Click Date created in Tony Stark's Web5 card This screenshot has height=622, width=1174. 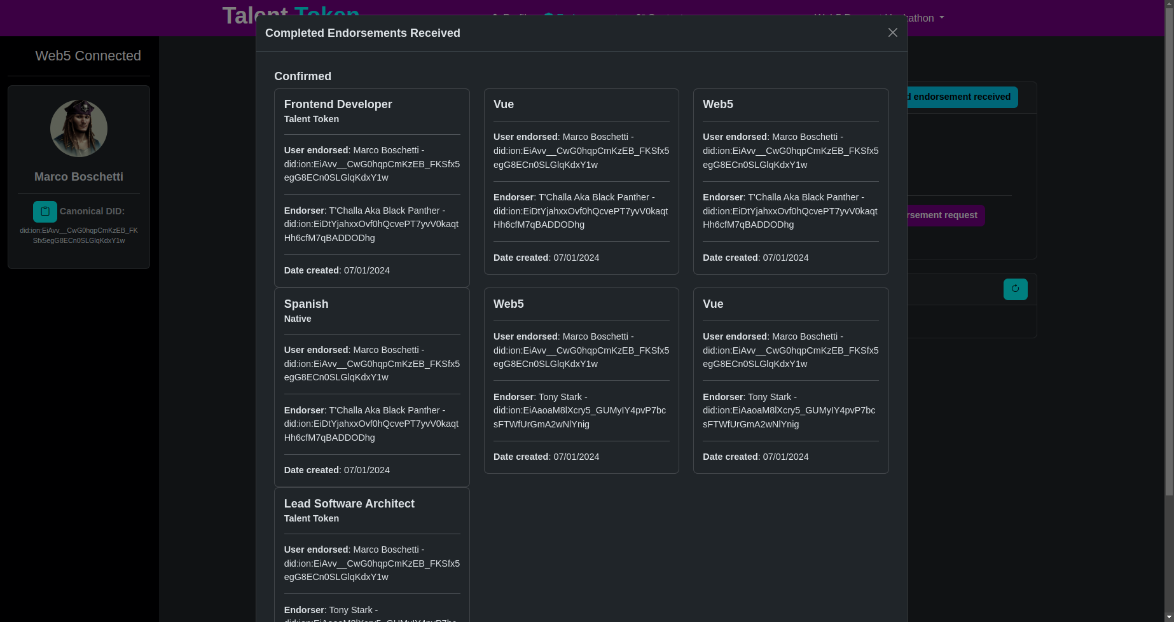(x=546, y=457)
